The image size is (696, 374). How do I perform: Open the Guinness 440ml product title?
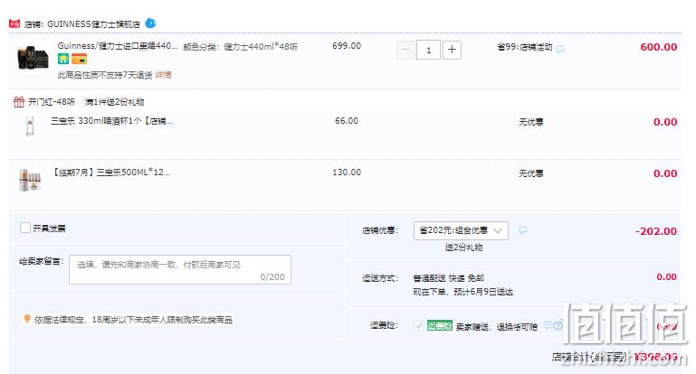pyautogui.click(x=117, y=46)
